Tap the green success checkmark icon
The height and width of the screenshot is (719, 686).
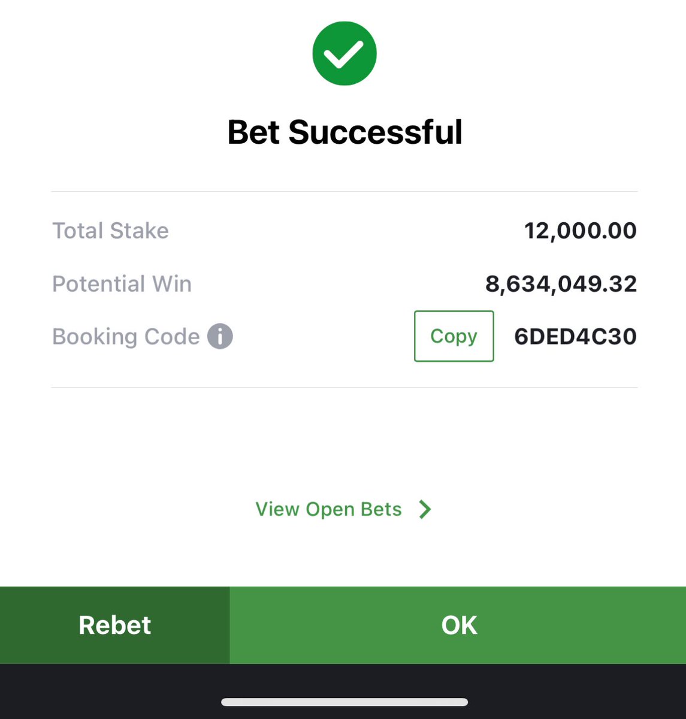point(344,53)
